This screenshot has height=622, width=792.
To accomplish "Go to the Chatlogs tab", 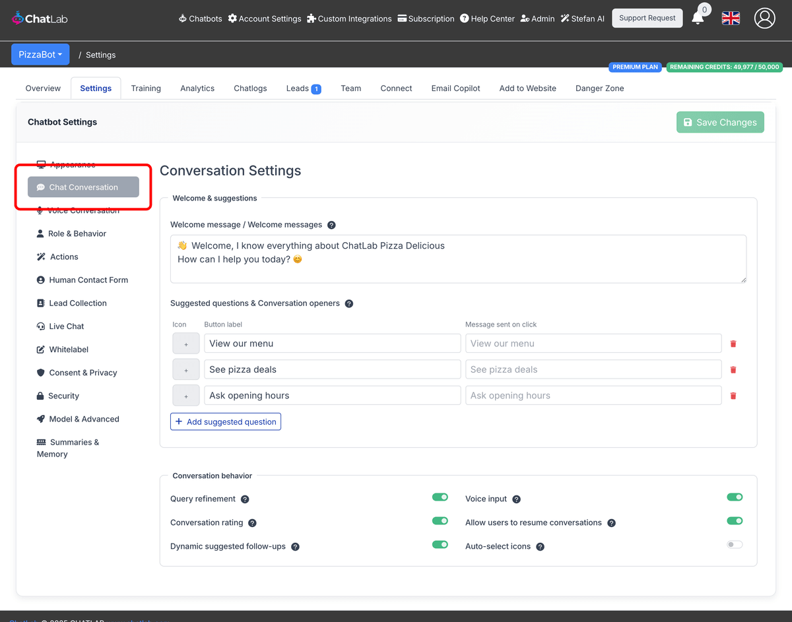I will click(x=250, y=88).
